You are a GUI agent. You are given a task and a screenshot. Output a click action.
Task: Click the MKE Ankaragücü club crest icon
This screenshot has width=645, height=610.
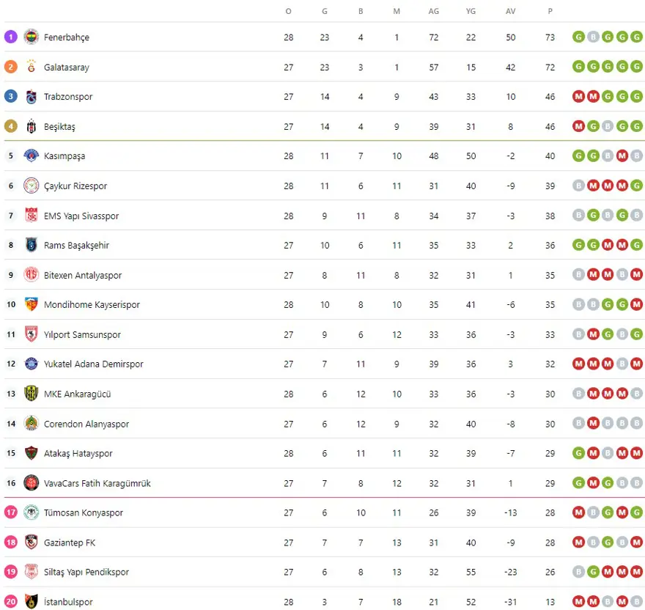(x=32, y=394)
